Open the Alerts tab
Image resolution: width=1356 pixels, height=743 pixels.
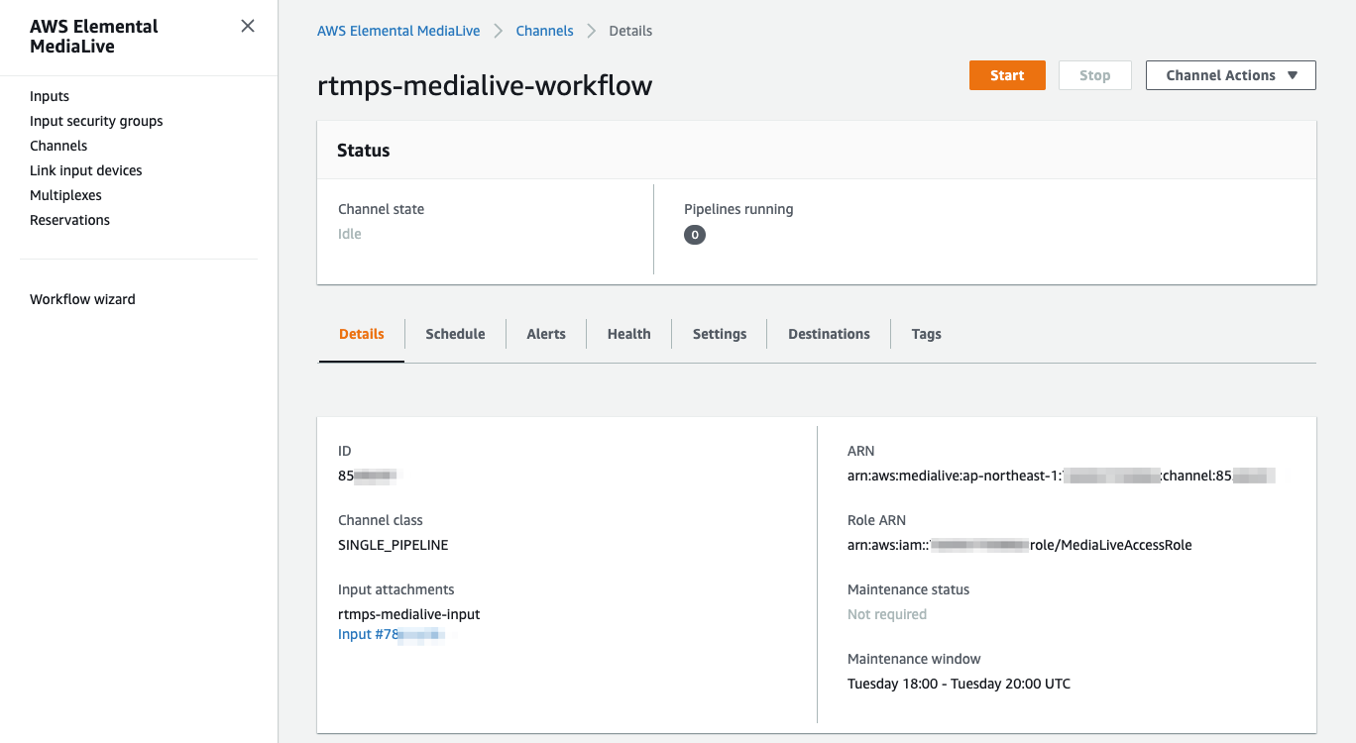tap(546, 334)
